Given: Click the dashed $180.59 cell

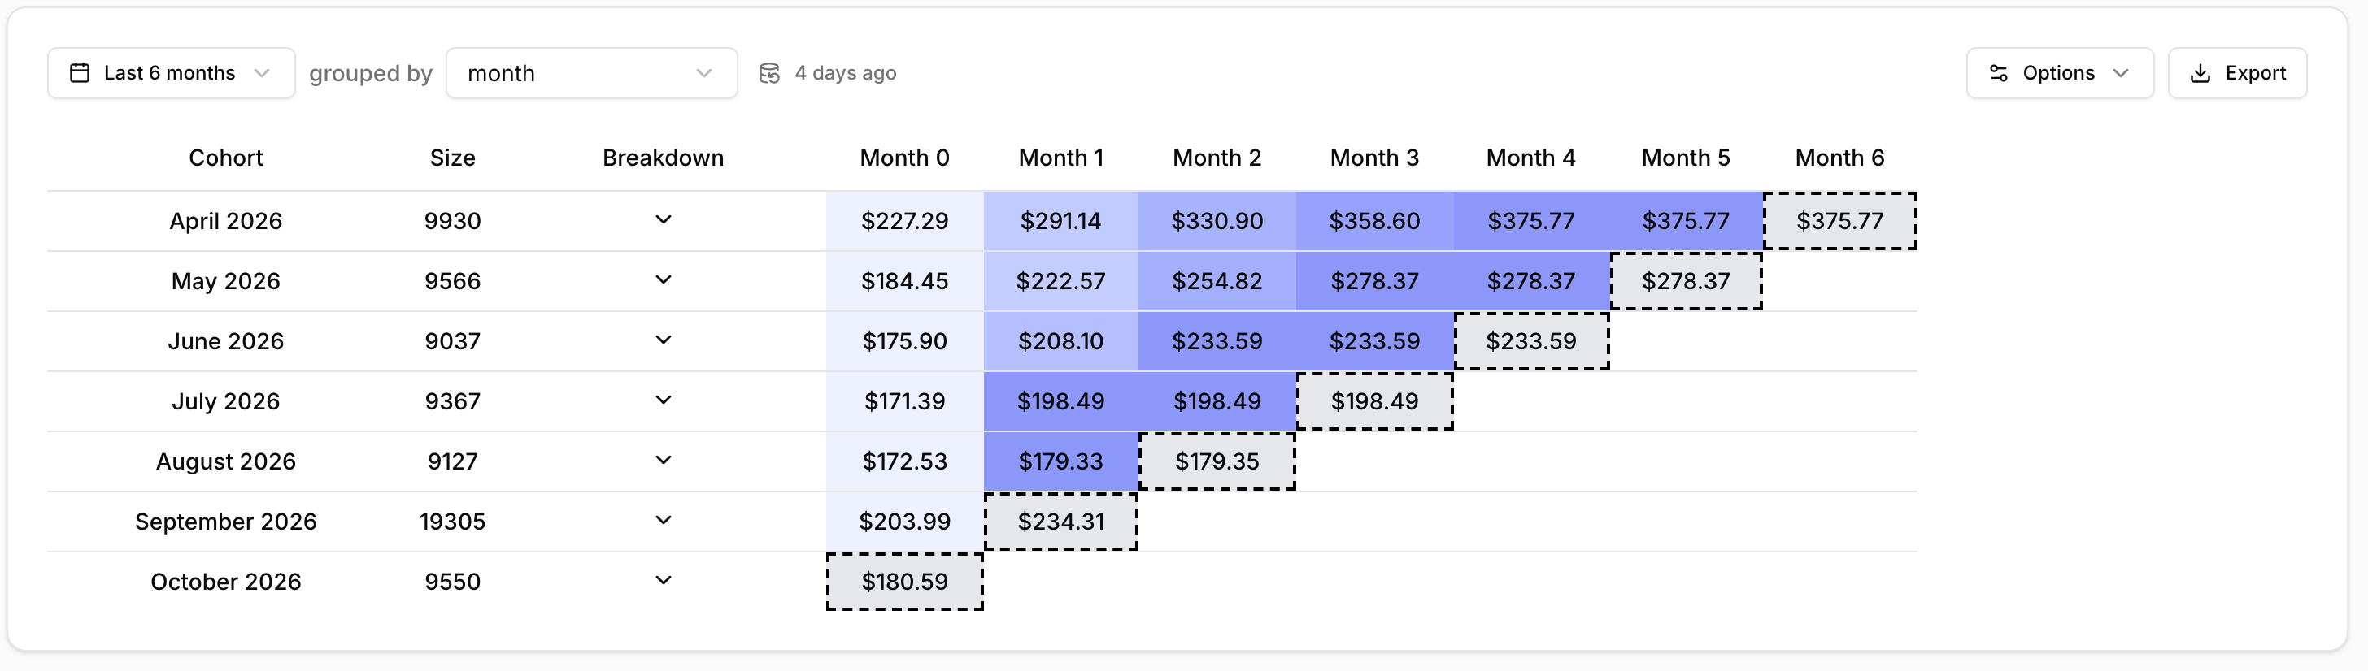Looking at the screenshot, I should coord(904,582).
